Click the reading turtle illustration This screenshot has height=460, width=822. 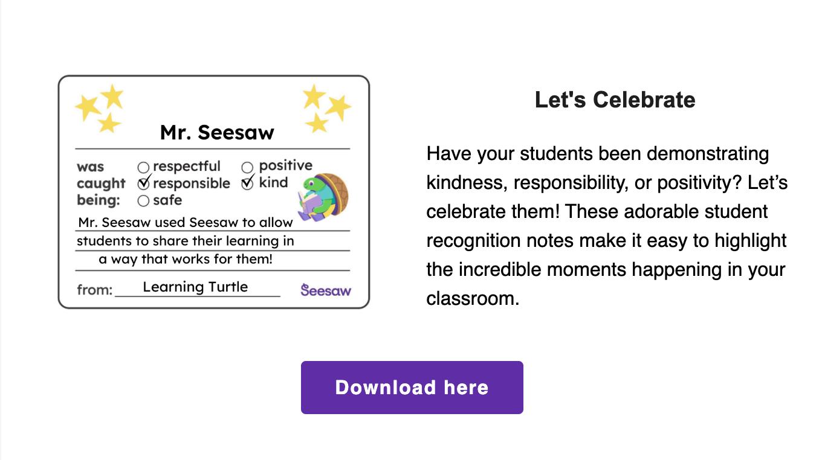tap(323, 197)
